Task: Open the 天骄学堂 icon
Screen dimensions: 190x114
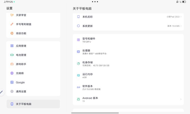Action: (x=12, y=15)
